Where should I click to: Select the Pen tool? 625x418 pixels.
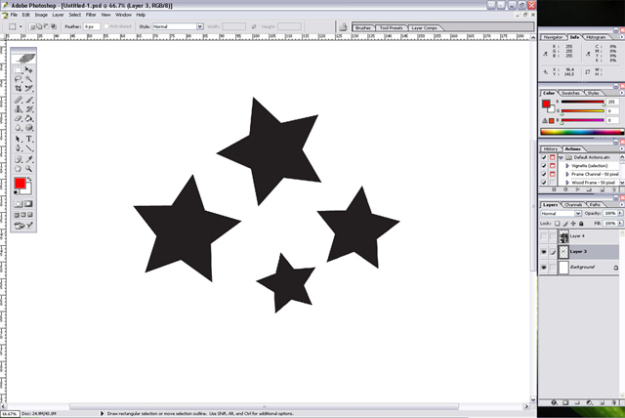point(18,148)
